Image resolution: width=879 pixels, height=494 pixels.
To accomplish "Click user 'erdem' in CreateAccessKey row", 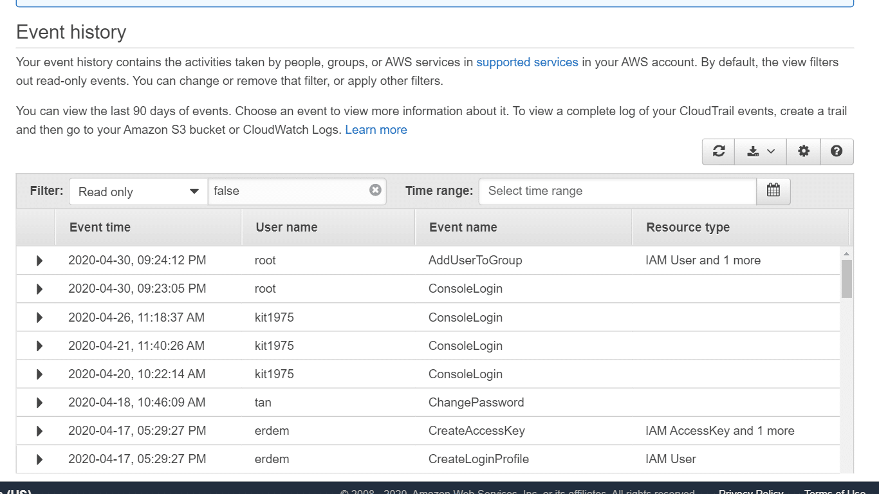I will pyautogui.click(x=272, y=431).
